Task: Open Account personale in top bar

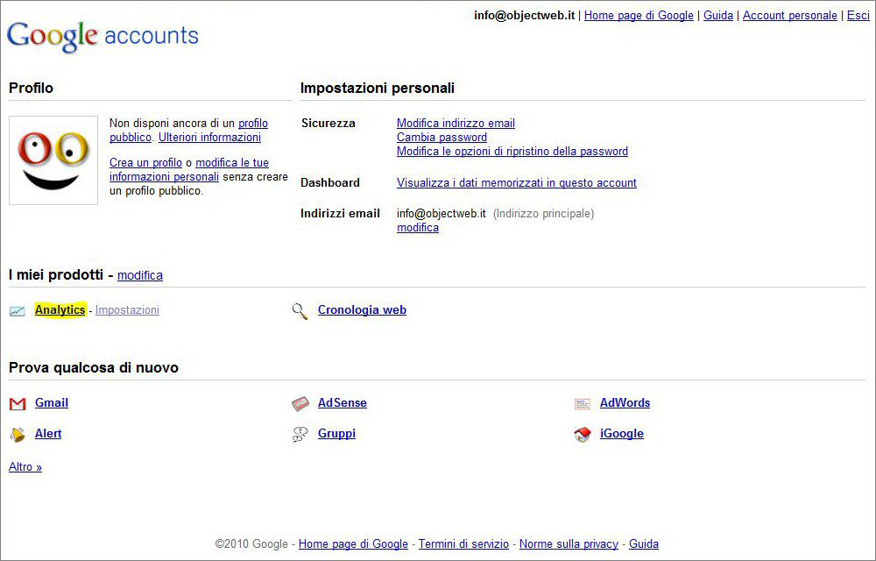Action: 789,16
